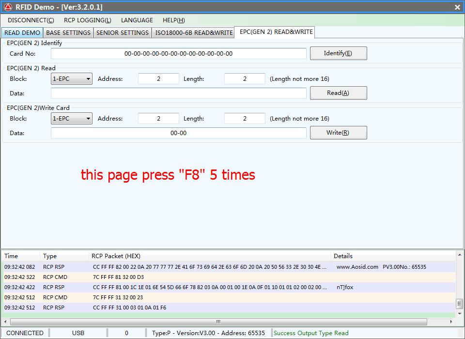465x339 pixels.
Task: Open the DISCONNECT menu
Action: coord(31,20)
